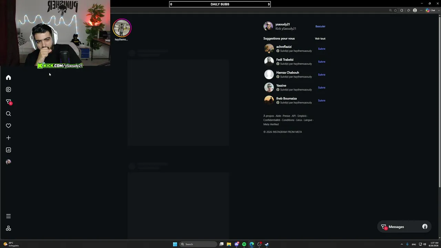Open the browser profile avatar
441x248 pixels.
(415, 10)
